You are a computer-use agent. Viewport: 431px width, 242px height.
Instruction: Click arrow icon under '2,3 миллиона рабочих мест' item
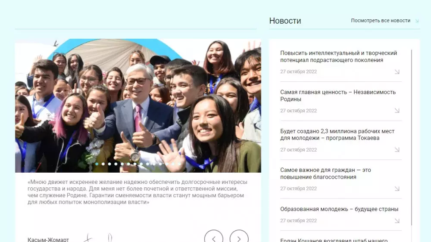click(x=397, y=150)
